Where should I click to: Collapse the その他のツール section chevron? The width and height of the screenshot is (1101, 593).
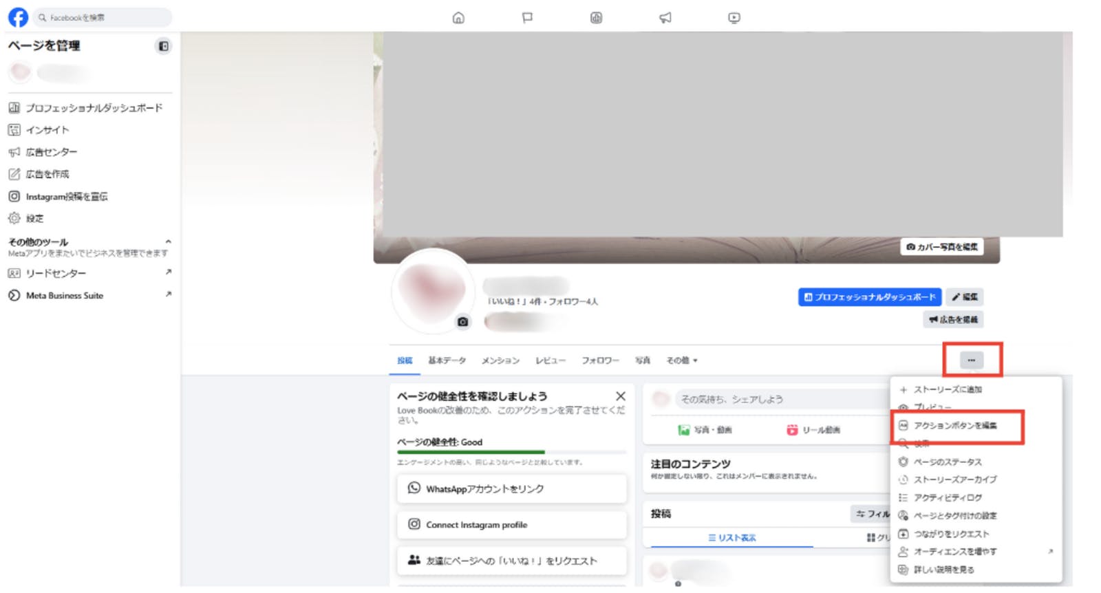pyautogui.click(x=169, y=241)
